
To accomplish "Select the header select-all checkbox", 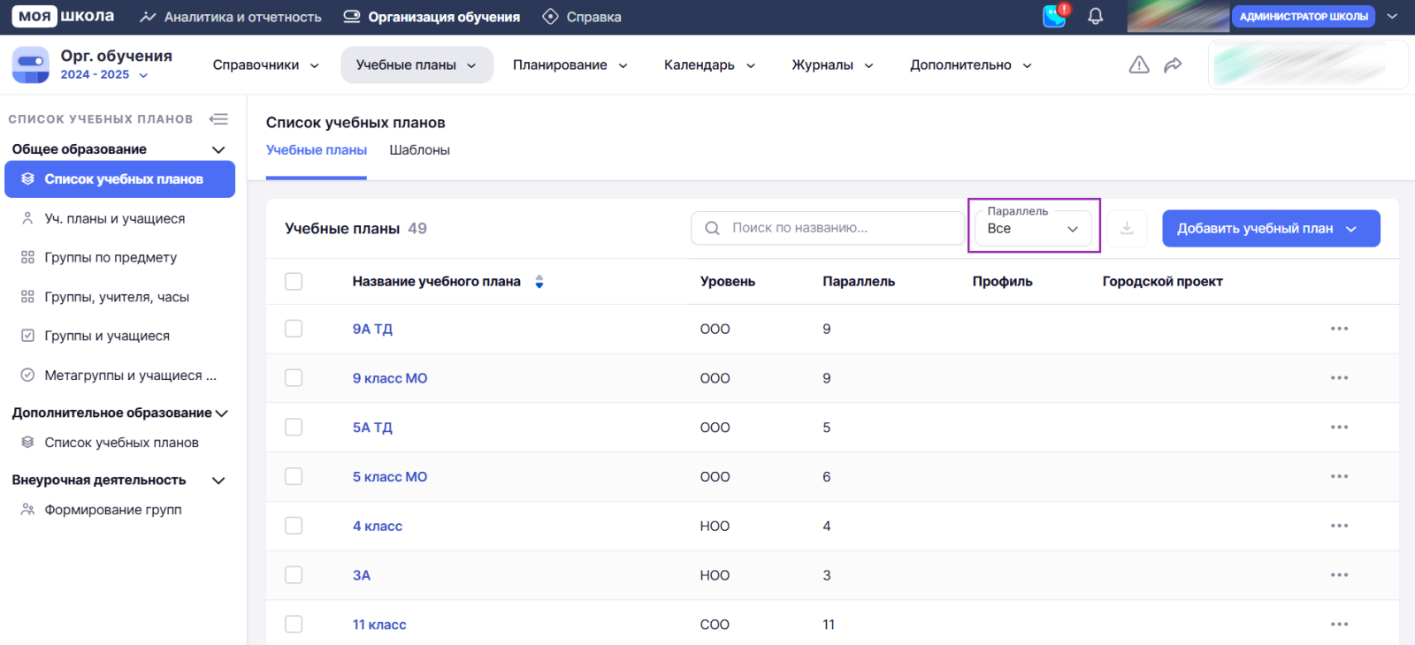I will coord(294,282).
